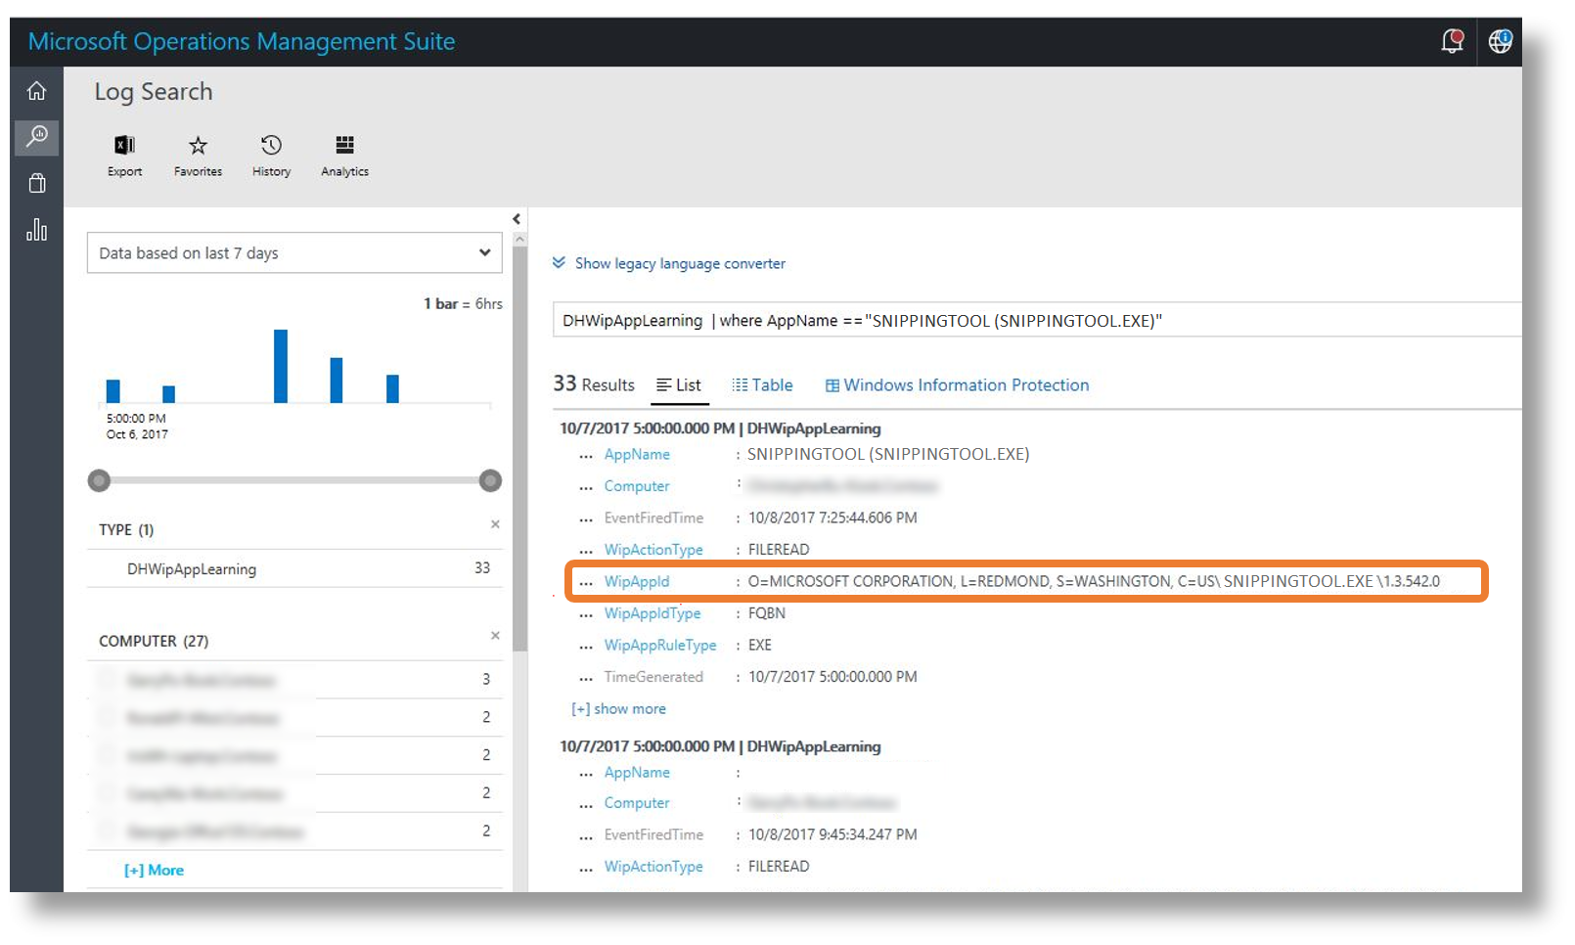Open Favorites star icon

(x=198, y=156)
